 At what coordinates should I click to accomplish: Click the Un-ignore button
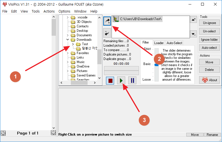pyautogui.click(x=209, y=23)
